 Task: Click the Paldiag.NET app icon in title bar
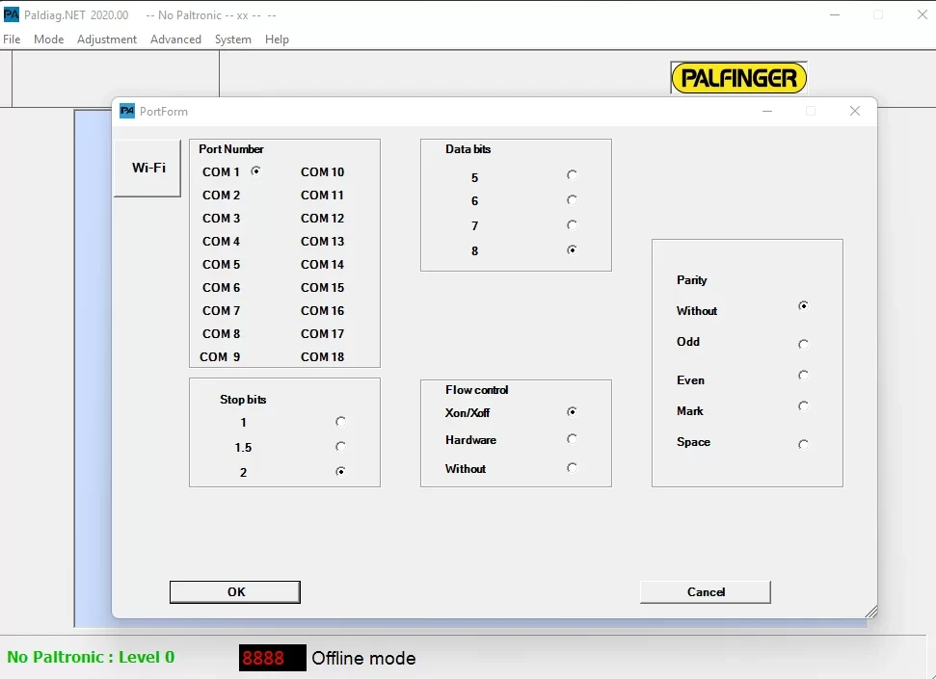coord(12,14)
